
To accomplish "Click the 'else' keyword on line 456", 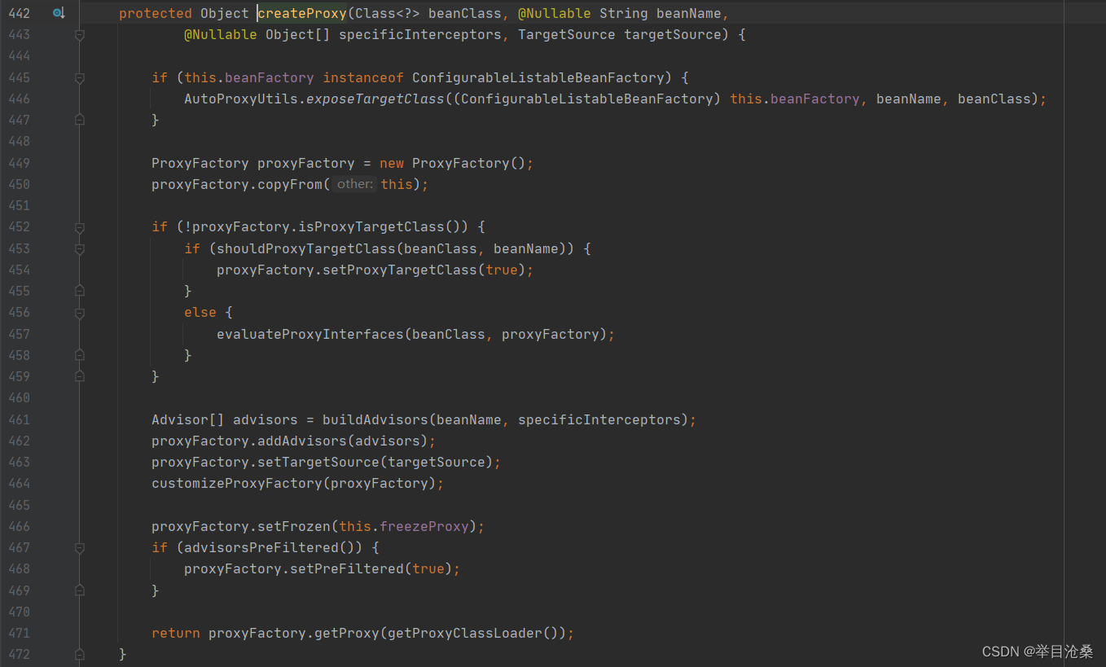I will (200, 312).
